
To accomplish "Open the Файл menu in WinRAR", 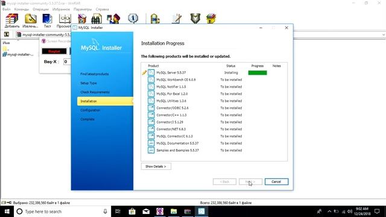I will pos(7,9).
